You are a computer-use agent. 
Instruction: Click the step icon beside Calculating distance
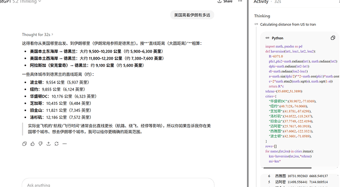(x=256, y=24)
